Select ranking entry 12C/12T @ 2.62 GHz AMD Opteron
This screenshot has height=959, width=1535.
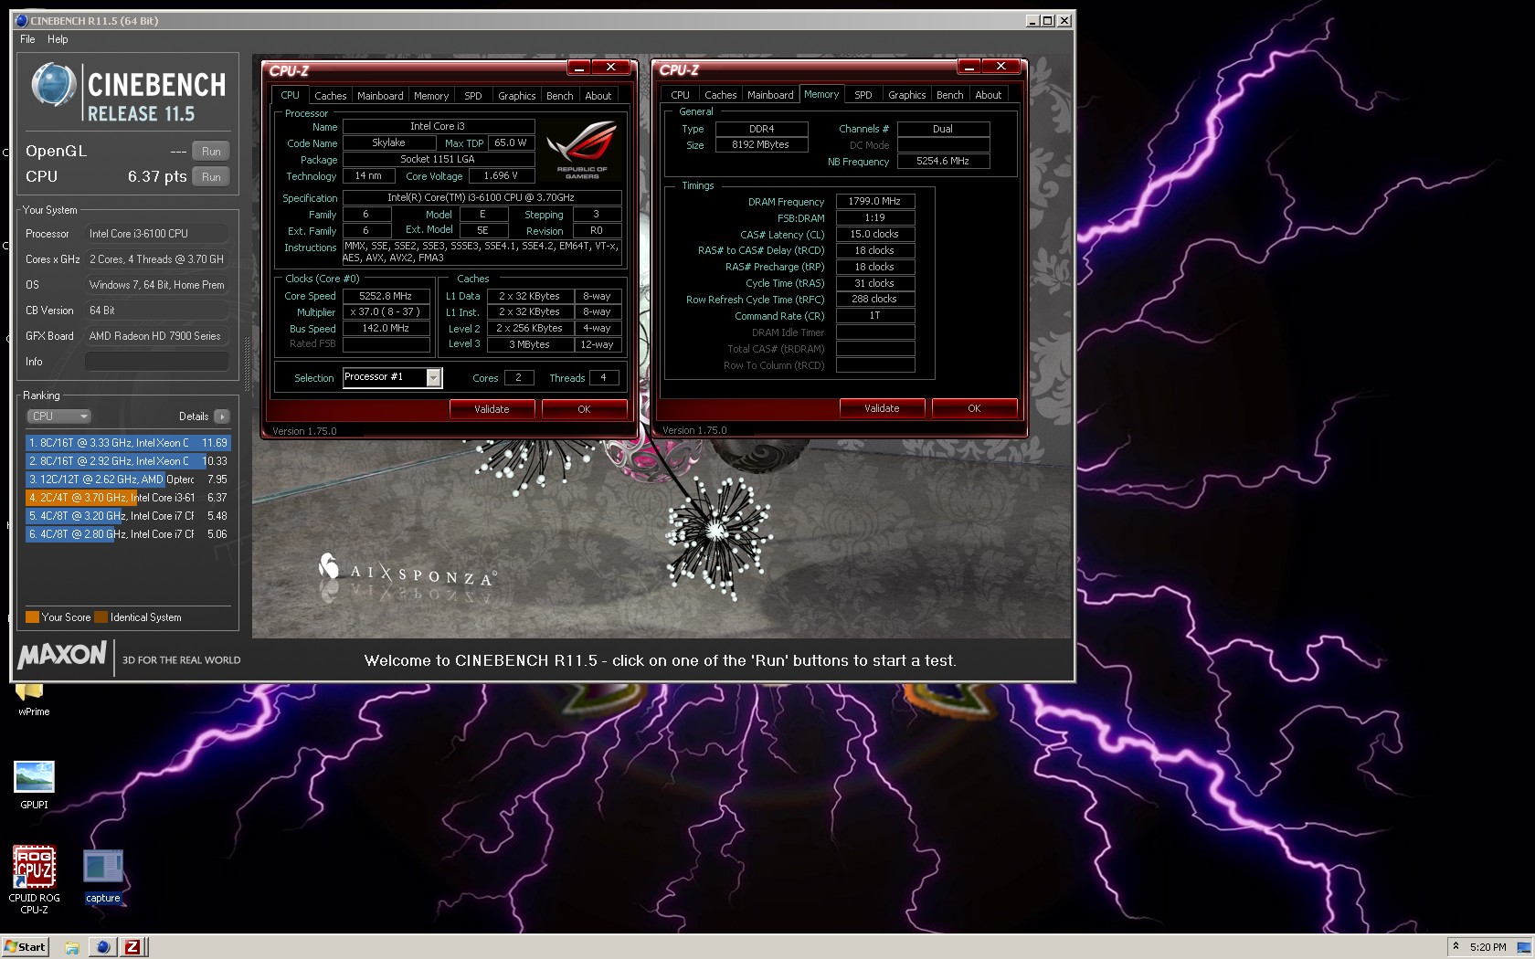pyautogui.click(x=128, y=479)
